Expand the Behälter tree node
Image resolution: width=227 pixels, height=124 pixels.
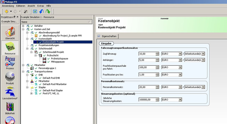coord(23,26)
